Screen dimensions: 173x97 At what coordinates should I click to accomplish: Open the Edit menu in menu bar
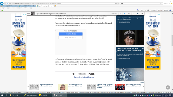tap(8, 8)
